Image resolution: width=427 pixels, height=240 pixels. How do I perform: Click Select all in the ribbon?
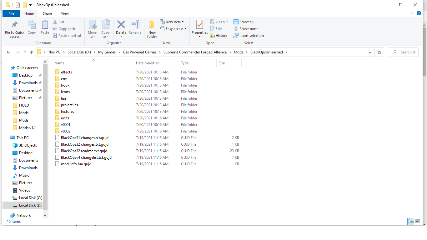tap(244, 22)
